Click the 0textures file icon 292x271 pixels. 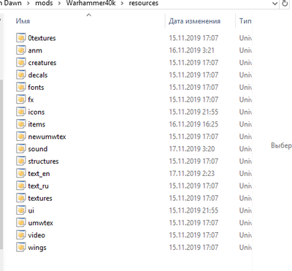click(21, 38)
